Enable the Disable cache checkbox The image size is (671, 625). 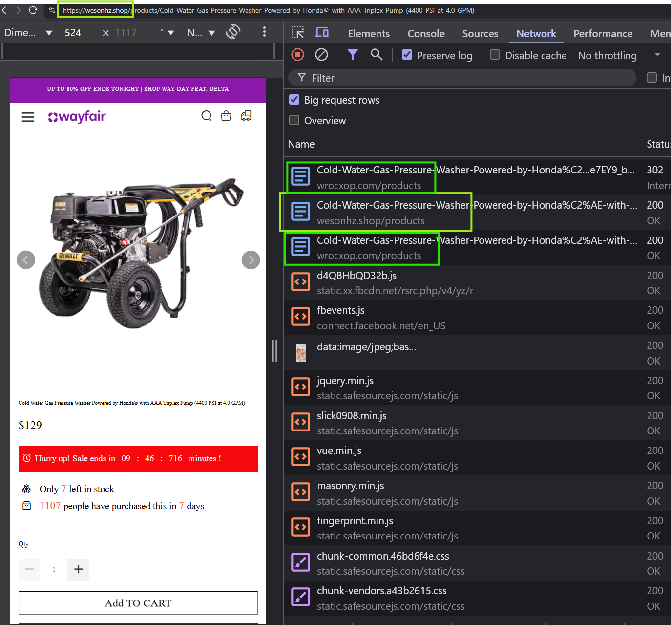[x=495, y=55]
